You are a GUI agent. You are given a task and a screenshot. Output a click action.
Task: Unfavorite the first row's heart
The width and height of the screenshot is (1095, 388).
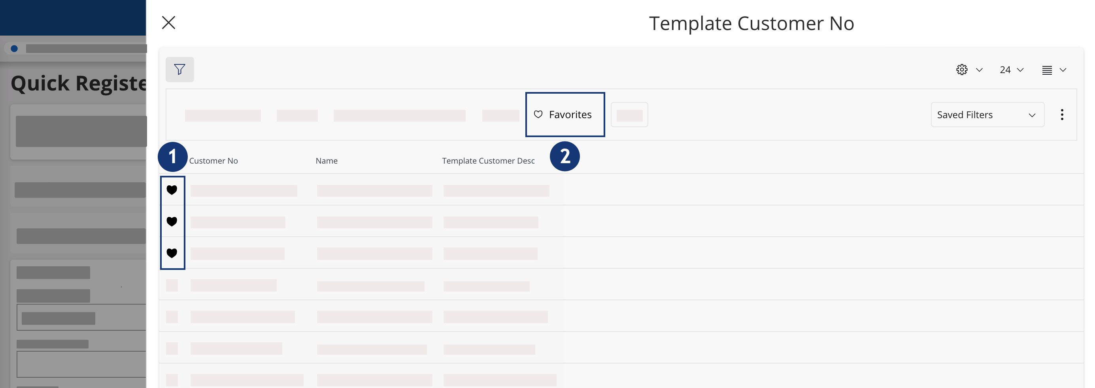pyautogui.click(x=172, y=190)
